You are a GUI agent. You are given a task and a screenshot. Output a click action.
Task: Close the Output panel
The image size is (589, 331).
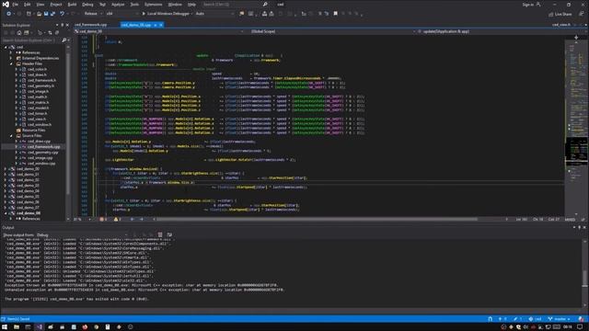(584, 227)
